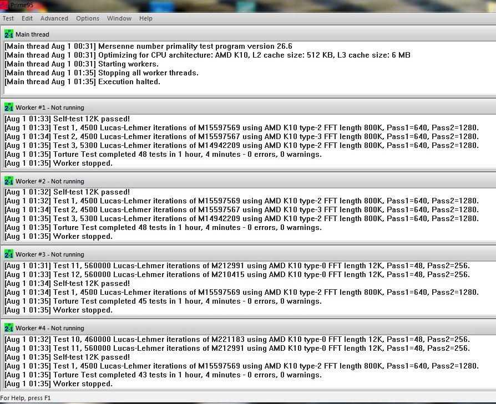Viewport: 496px width, 404px height.
Task: Click Worker #3 'Test 12, 560000' M210415 line
Action: pyautogui.click(x=237, y=274)
